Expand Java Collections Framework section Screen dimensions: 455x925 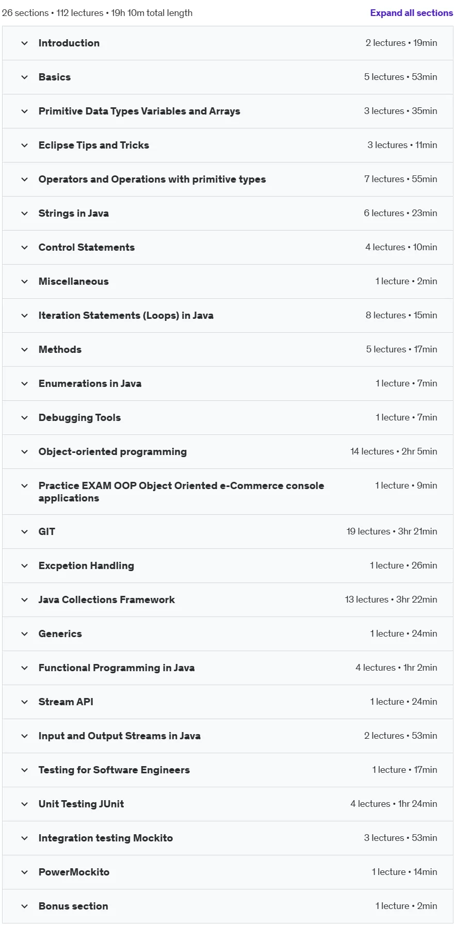[228, 600]
